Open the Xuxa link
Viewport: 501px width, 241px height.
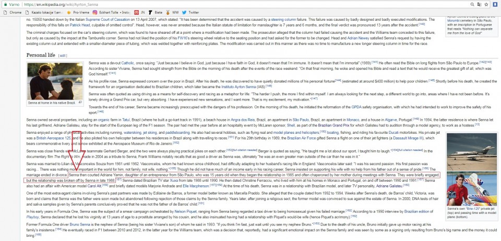(x=174, y=181)
